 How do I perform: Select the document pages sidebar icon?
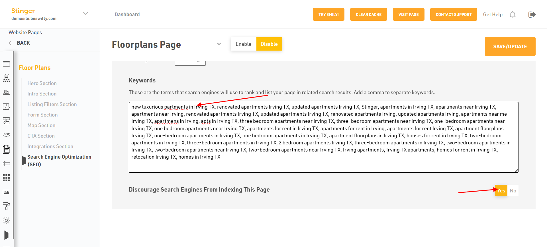pos(6,149)
